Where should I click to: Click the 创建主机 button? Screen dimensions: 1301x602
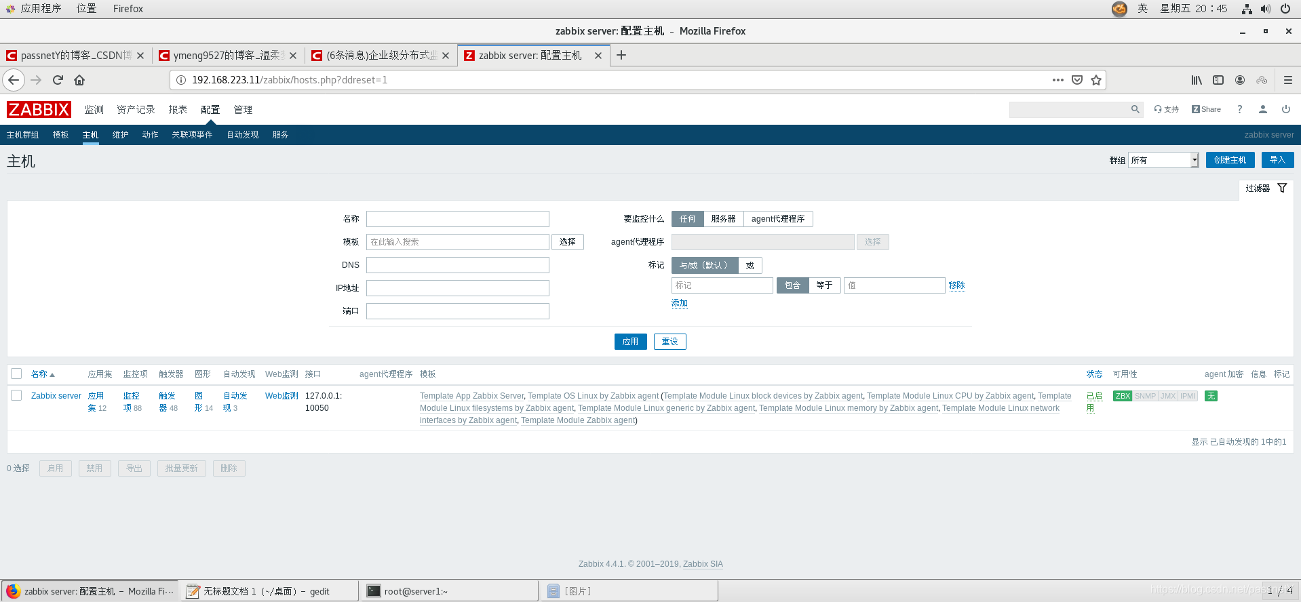pos(1230,160)
